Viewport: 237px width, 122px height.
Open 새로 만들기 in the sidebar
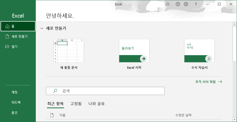tap(18, 36)
